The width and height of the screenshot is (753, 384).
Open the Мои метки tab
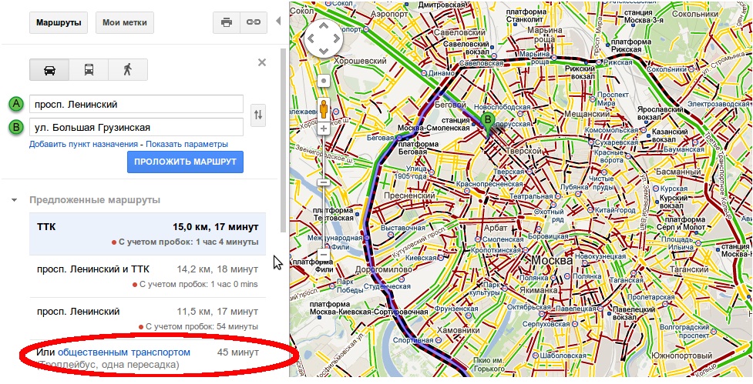tap(125, 22)
